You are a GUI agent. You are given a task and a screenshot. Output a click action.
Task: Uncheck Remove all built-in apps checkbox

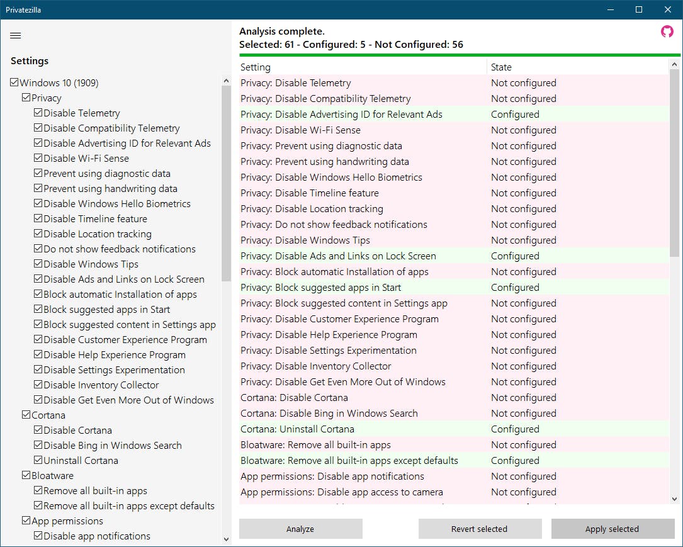click(x=38, y=490)
